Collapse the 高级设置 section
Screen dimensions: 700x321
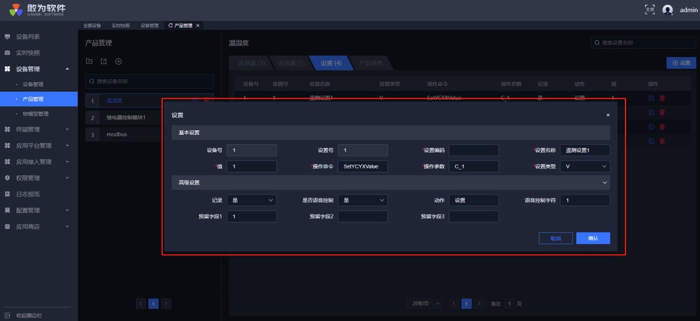605,182
